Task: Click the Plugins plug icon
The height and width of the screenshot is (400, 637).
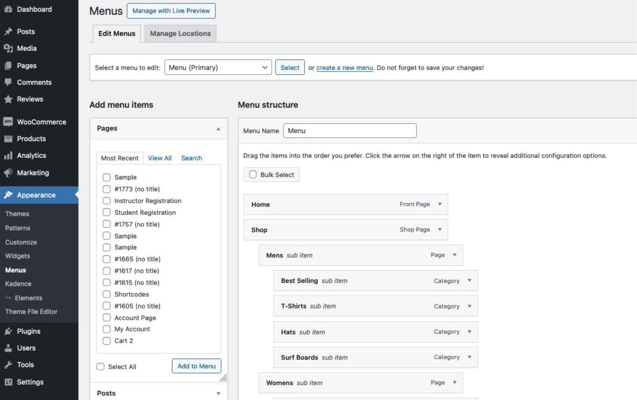Action: (x=8, y=331)
